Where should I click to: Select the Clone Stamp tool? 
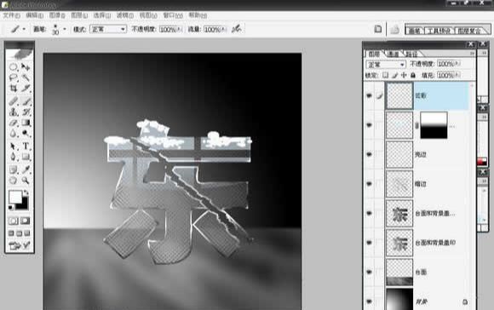[13, 112]
